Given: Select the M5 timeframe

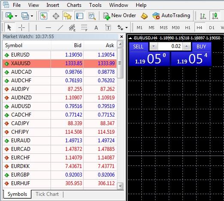Looking at the screenshot, I should [x=152, y=27].
